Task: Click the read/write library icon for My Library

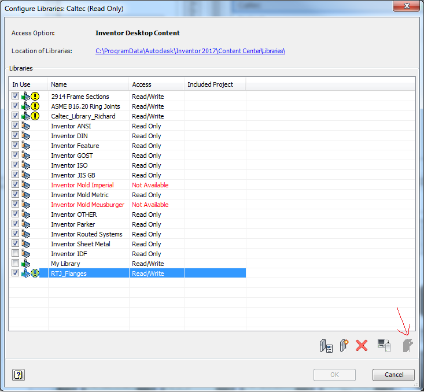Action: coord(25,264)
